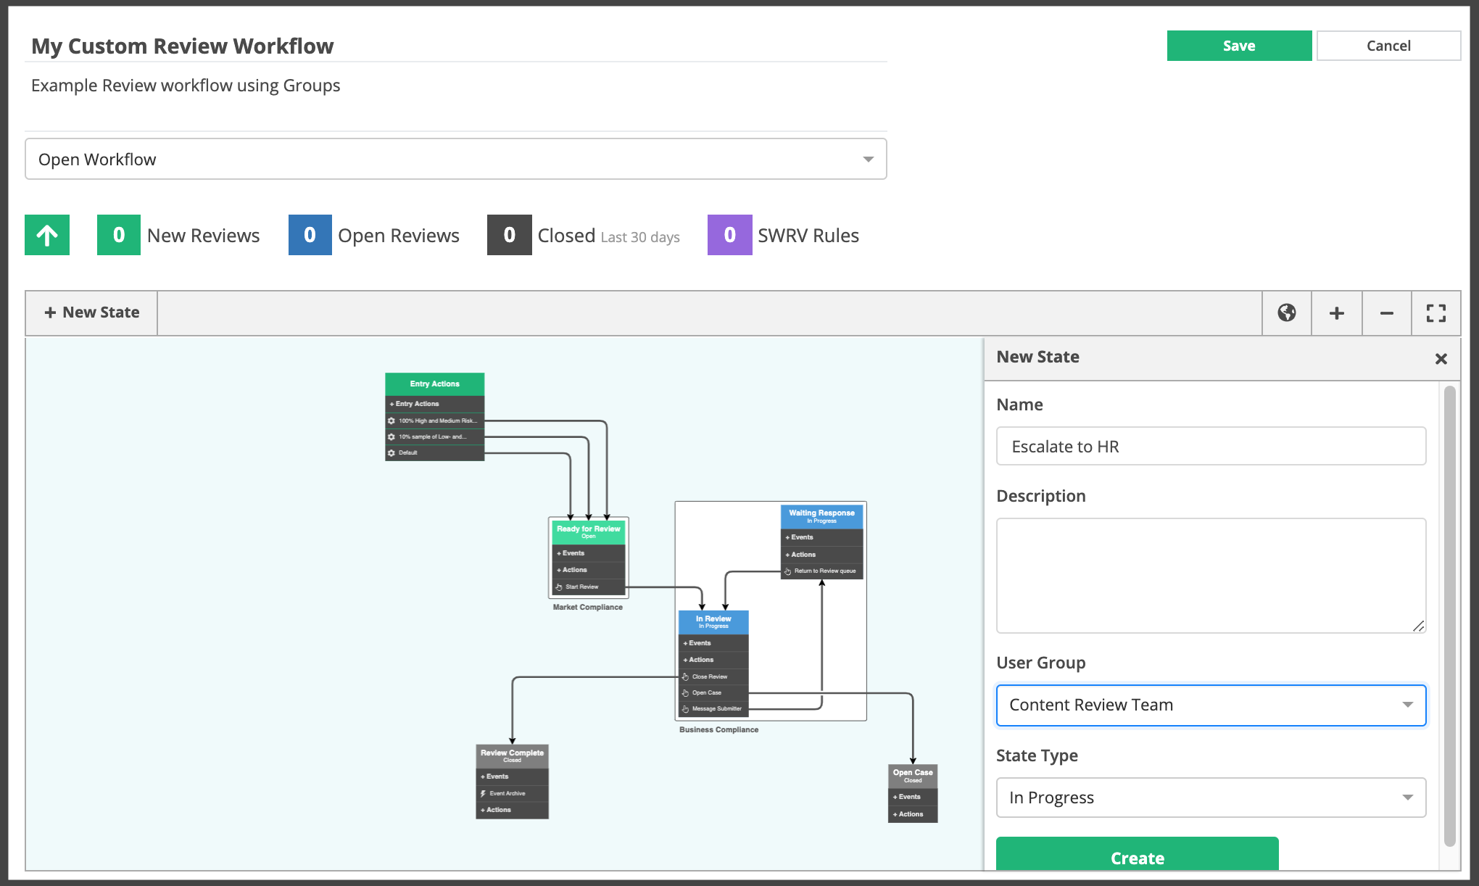Click the Create button
1479x886 pixels.
(1137, 854)
